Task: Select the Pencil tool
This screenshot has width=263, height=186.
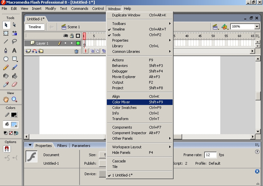Action: click(x=6, y=67)
